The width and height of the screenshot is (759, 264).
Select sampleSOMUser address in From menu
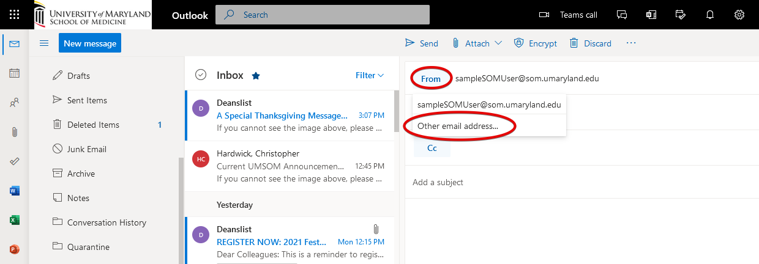click(489, 105)
